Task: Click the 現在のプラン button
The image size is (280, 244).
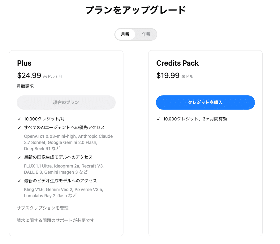Action: click(66, 102)
